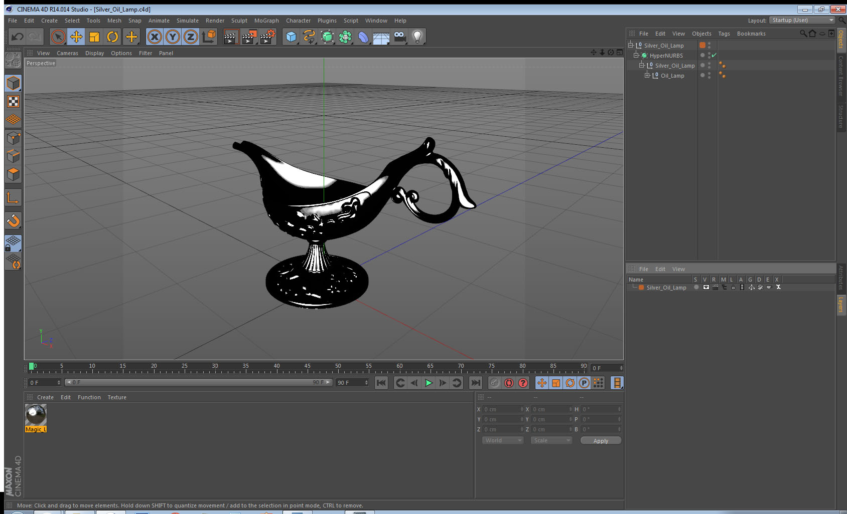
Task: Toggle Solo for Silver_Oil_Lamp layer
Action: pos(696,287)
